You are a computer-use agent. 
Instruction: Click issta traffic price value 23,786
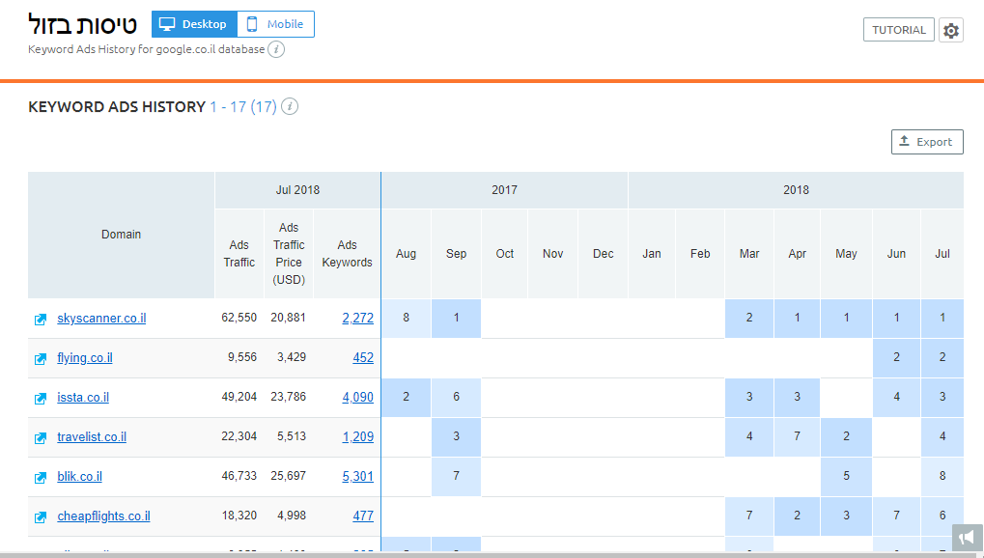289,397
